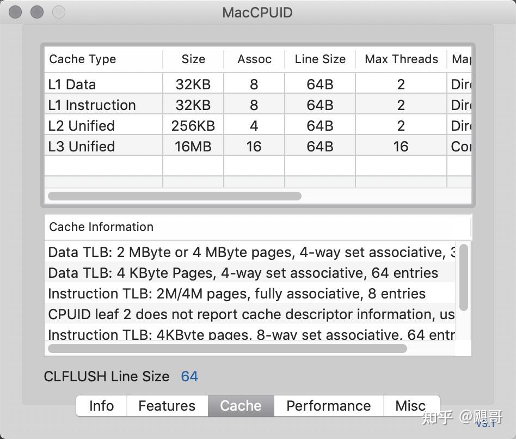Select the Data TLB 4 KByte Pages entry
Image resolution: width=516 pixels, height=439 pixels.
pyautogui.click(x=243, y=273)
